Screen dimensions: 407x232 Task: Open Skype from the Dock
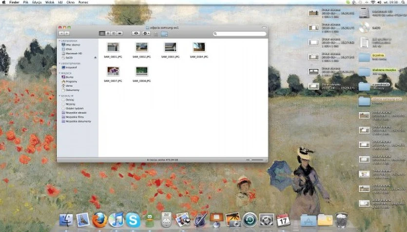pyautogui.click(x=133, y=220)
